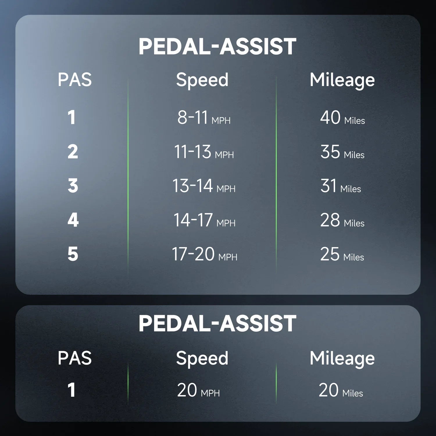Select the 14-17 MPH speed entry

click(204, 220)
